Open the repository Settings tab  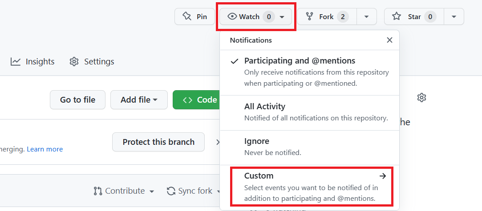(x=92, y=62)
